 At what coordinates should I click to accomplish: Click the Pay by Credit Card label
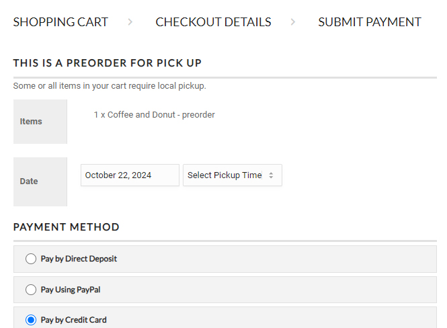pyautogui.click(x=73, y=320)
